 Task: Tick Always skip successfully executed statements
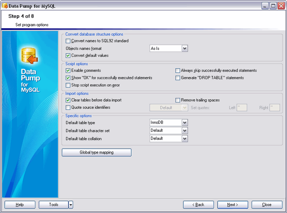pos(178,71)
